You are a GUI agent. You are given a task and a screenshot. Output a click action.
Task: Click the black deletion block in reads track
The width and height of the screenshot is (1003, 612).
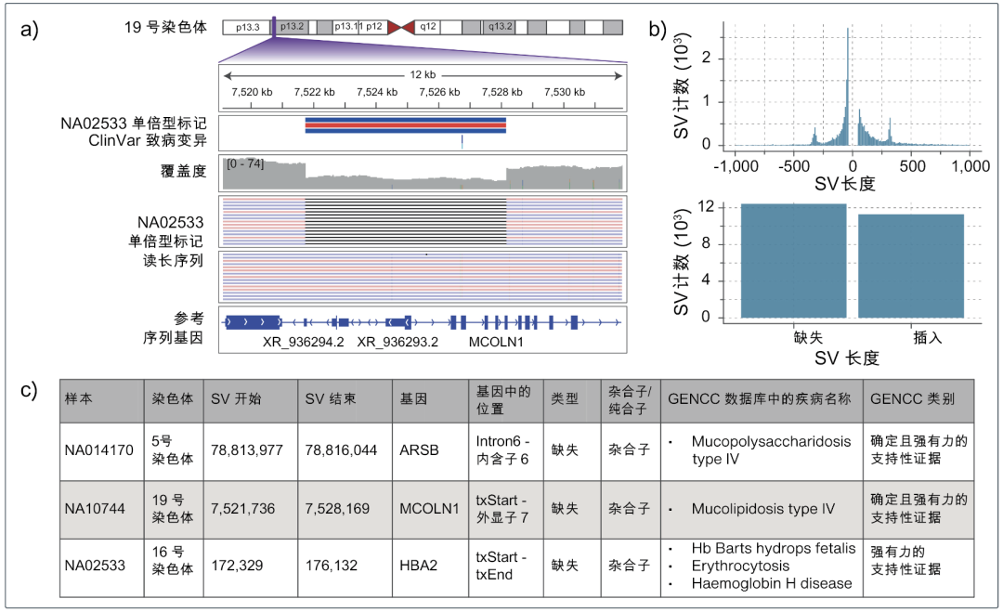405,220
